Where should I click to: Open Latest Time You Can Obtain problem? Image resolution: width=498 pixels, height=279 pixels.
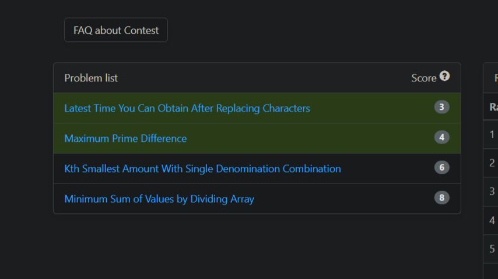tap(187, 108)
